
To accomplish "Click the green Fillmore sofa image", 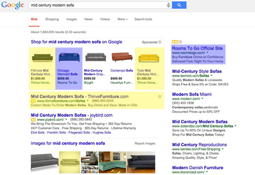I will point(42,57).
